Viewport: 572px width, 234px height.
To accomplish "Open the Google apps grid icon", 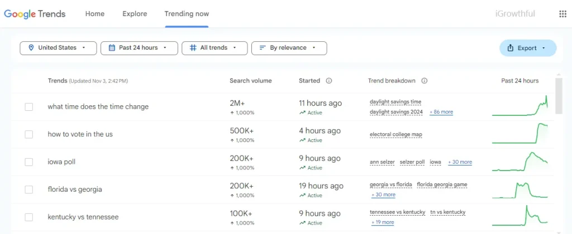I will [x=563, y=14].
